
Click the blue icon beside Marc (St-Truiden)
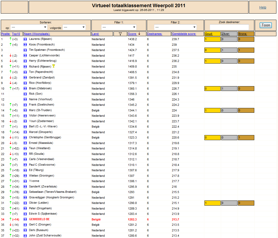pos(25,110)
